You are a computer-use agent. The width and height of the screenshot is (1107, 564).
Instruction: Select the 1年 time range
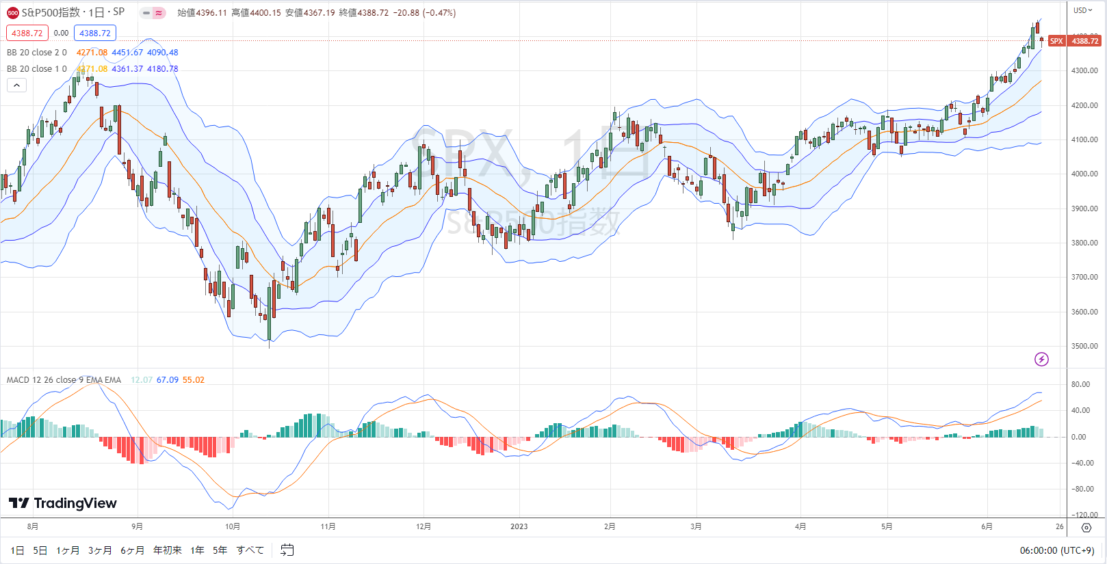click(x=198, y=550)
